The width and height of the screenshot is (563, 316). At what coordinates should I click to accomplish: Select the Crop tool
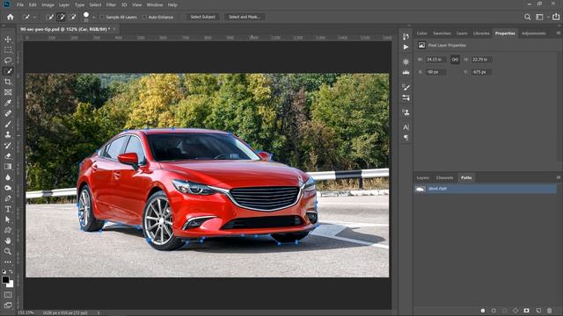[x=8, y=82]
